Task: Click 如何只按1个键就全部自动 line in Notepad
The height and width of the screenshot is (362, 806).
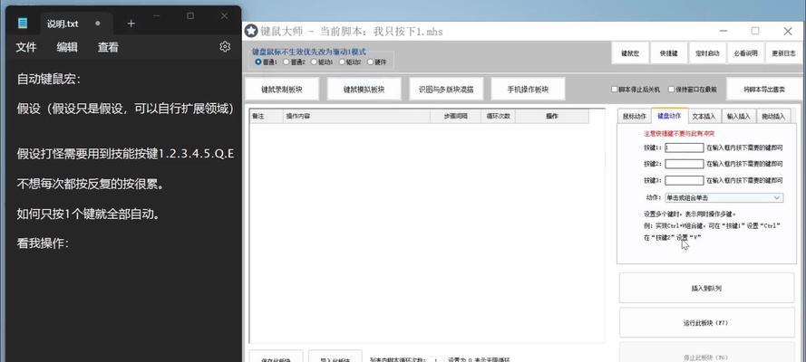Action: (x=88, y=214)
